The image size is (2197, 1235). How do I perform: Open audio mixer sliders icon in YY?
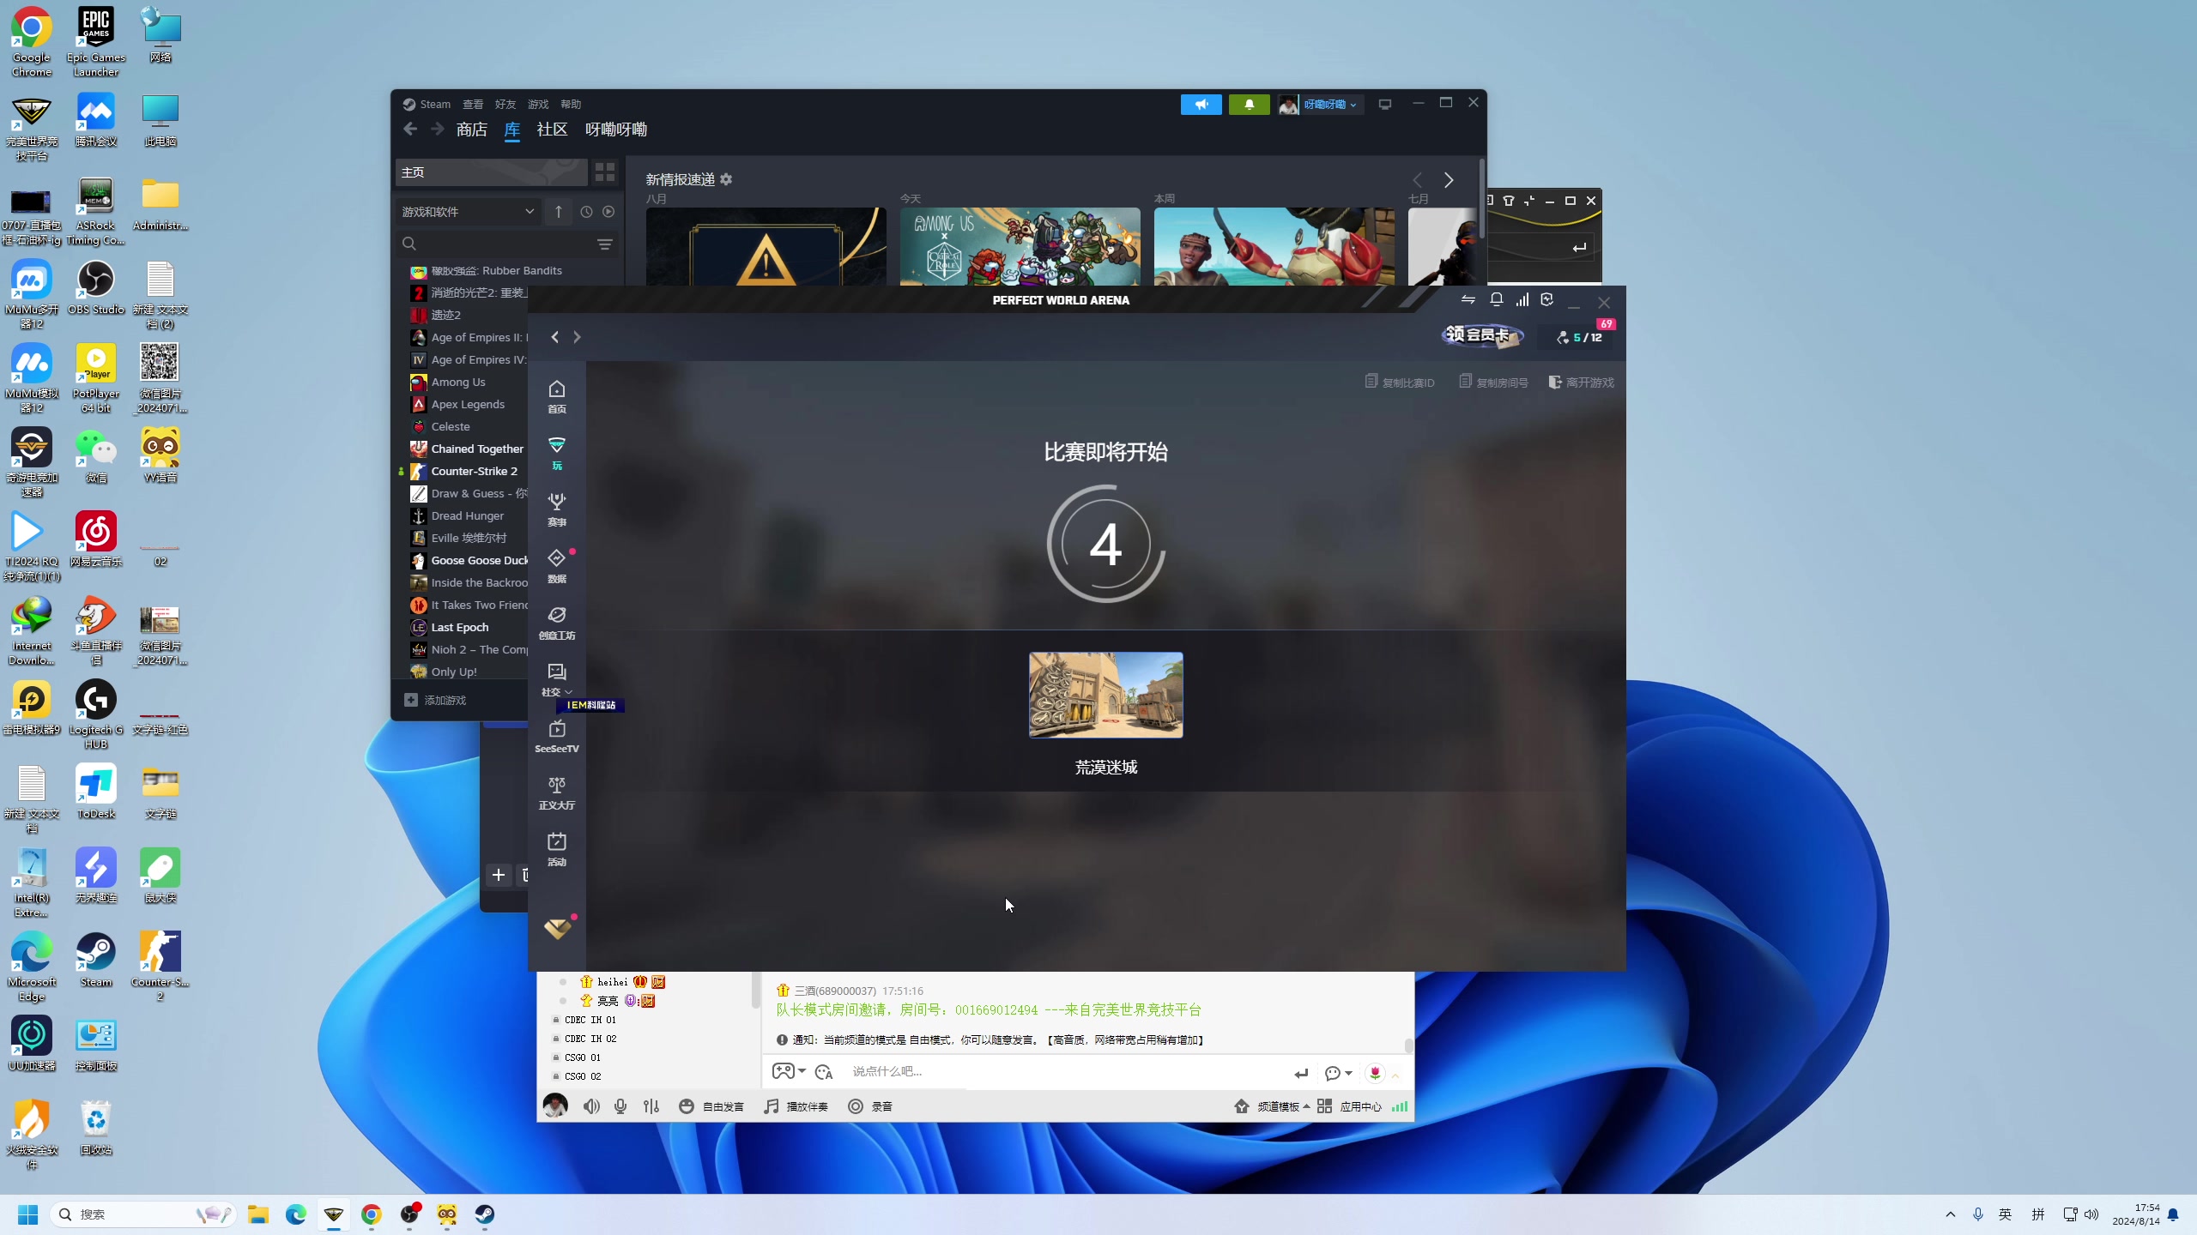tap(651, 1106)
